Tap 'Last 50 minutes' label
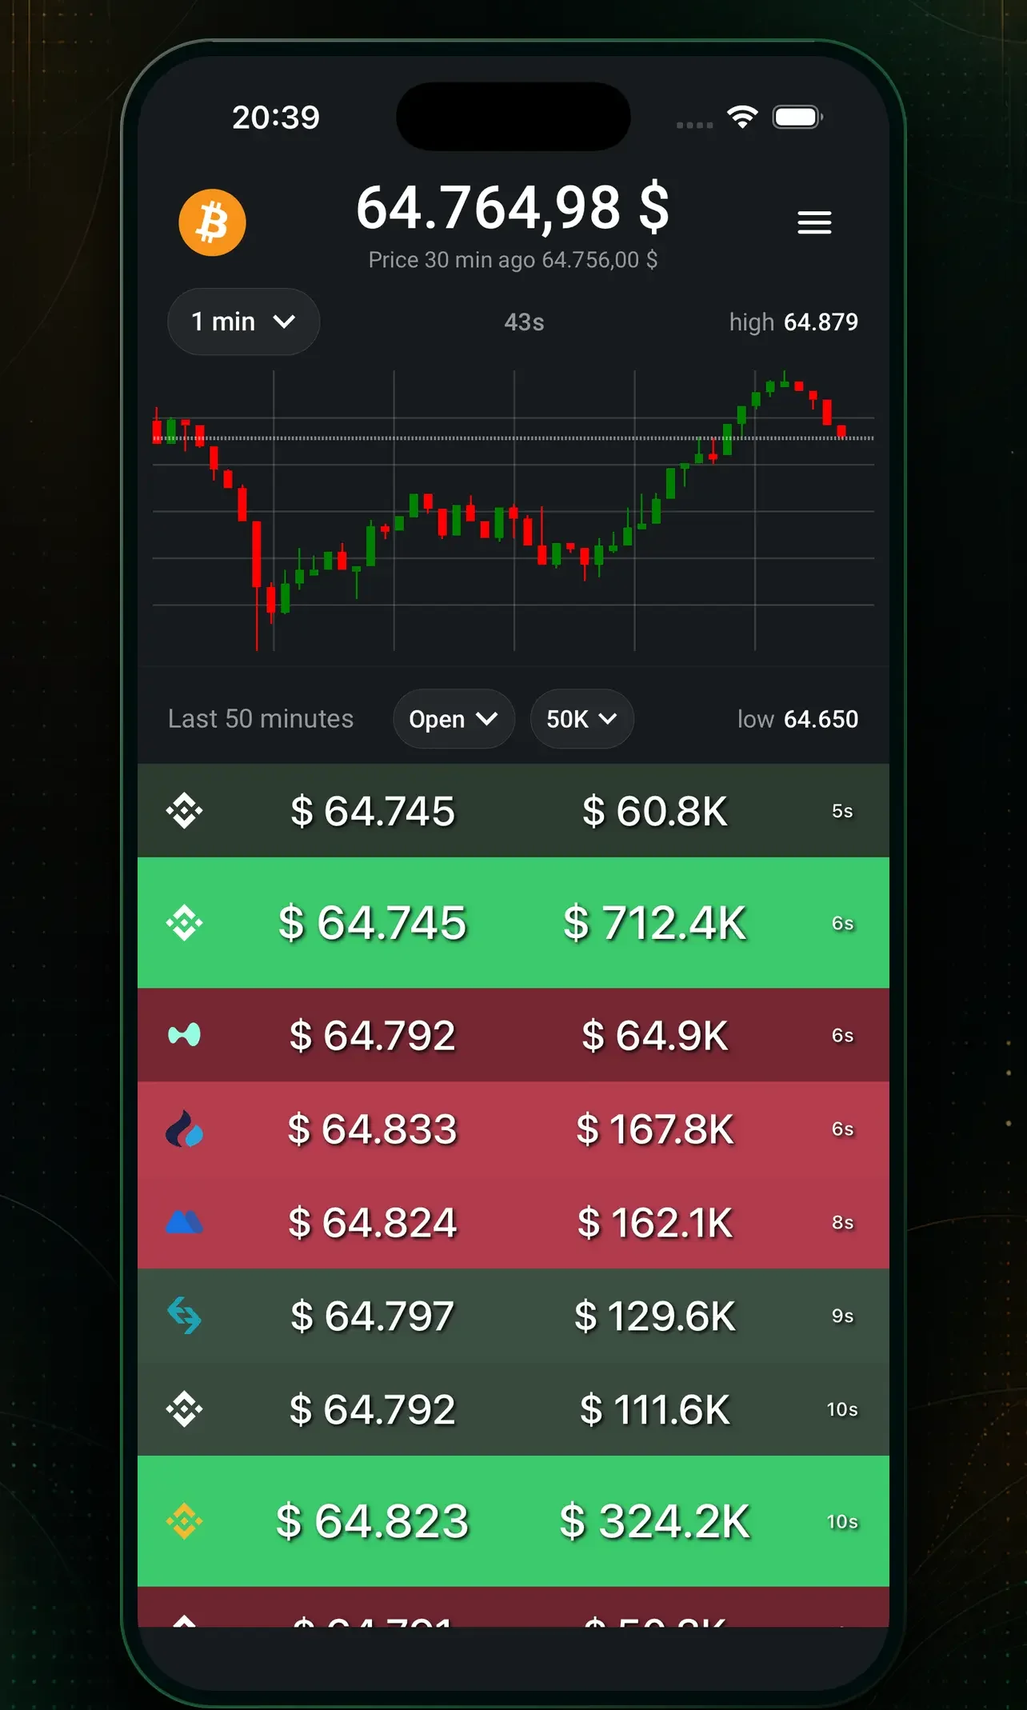1027x1710 pixels. [261, 719]
